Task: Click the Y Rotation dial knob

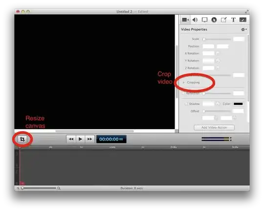Action: pyautogui.click(x=218, y=61)
